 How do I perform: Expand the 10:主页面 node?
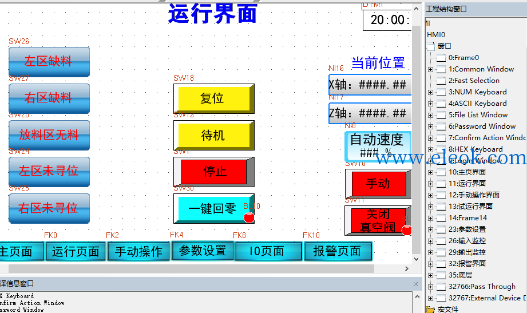[430, 172]
